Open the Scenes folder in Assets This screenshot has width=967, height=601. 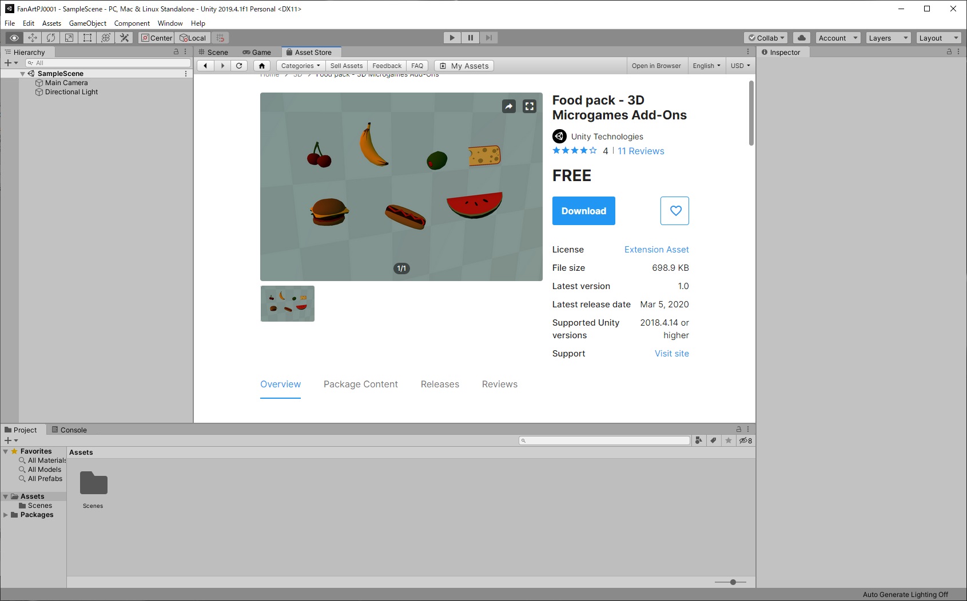tap(93, 490)
